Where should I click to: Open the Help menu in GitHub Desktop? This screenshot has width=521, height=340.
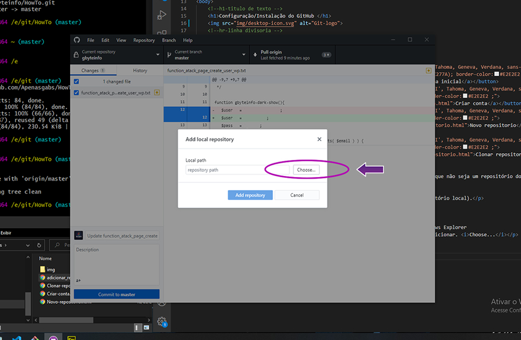coord(188,40)
